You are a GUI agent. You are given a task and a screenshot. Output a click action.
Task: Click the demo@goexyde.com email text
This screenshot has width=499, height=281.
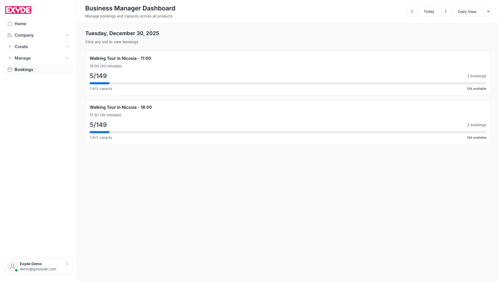click(x=38, y=269)
